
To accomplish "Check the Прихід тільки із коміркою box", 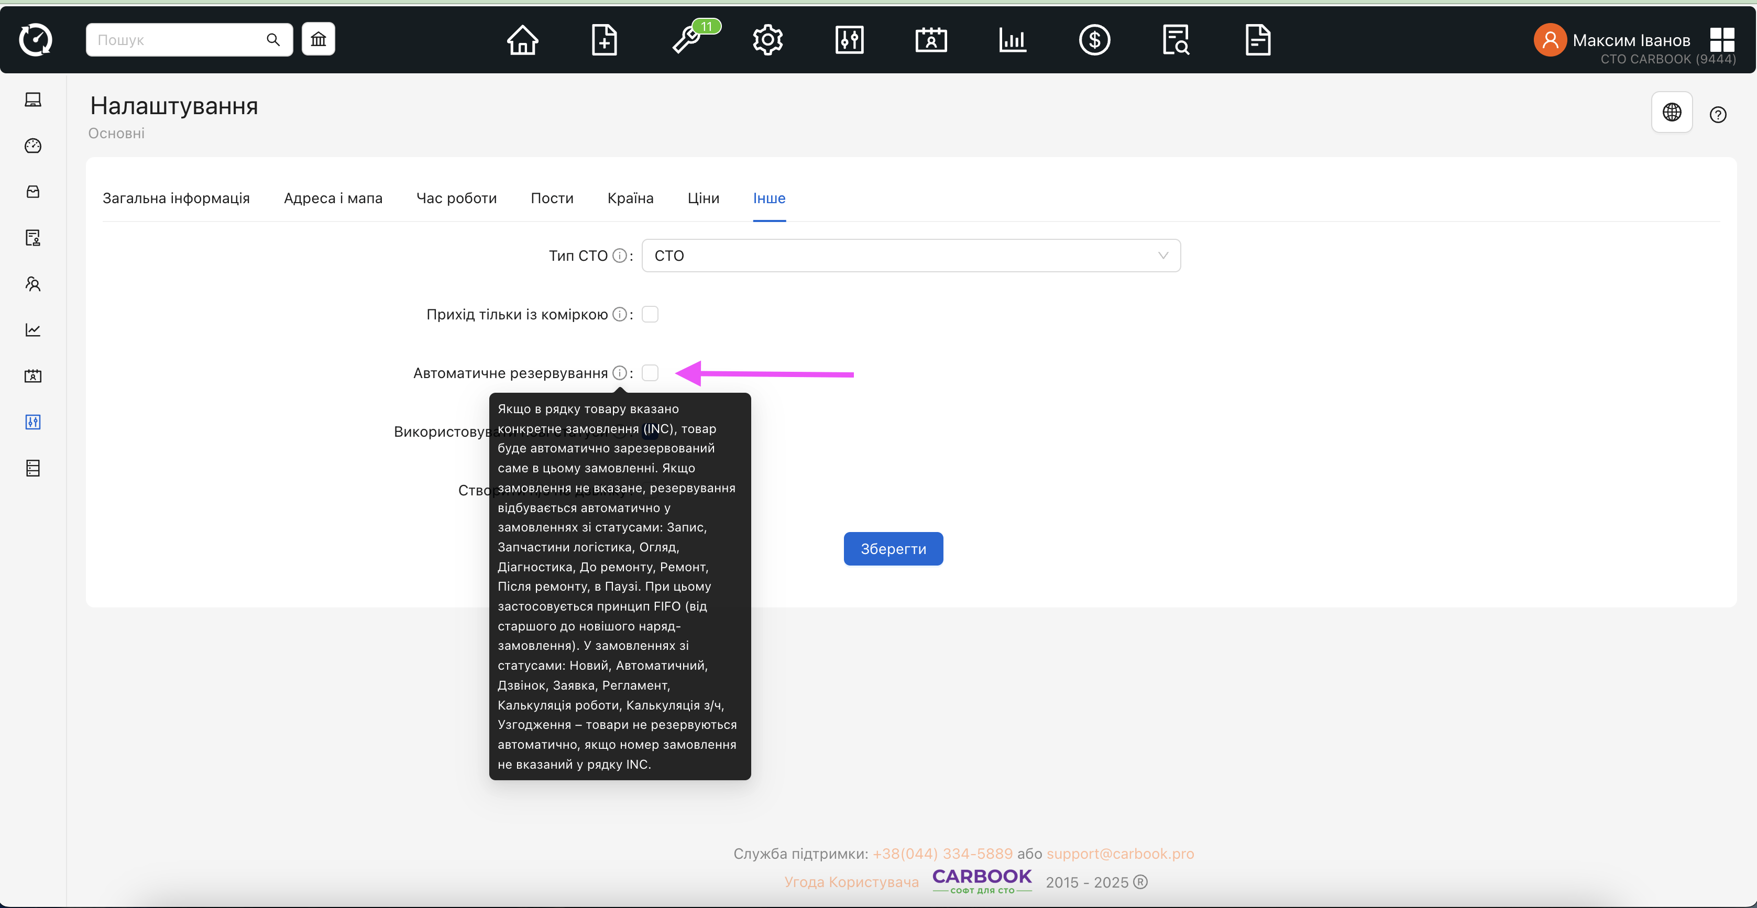I will point(650,314).
